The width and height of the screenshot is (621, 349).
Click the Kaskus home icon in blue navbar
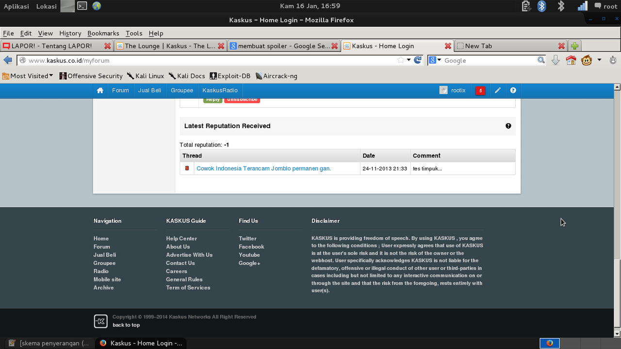point(100,90)
